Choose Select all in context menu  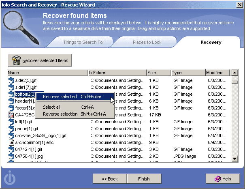(x=51, y=107)
